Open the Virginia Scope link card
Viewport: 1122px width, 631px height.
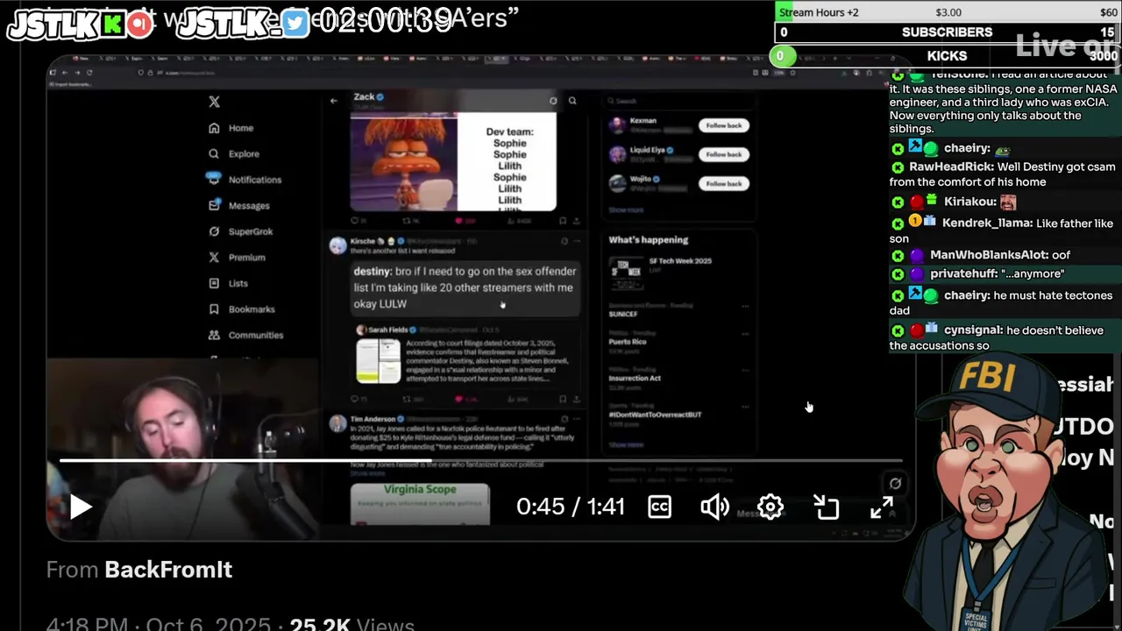(420, 504)
